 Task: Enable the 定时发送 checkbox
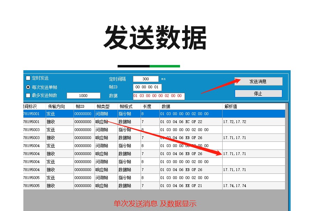tap(28, 78)
